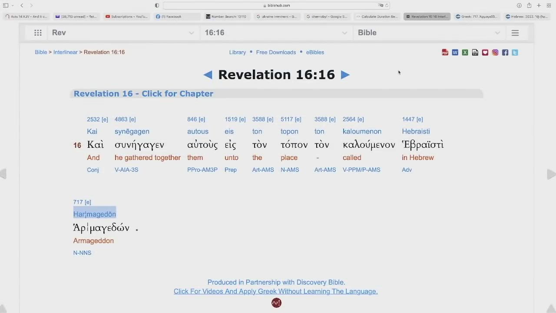
Task: Go to next verse with right arrow
Action: (345, 75)
